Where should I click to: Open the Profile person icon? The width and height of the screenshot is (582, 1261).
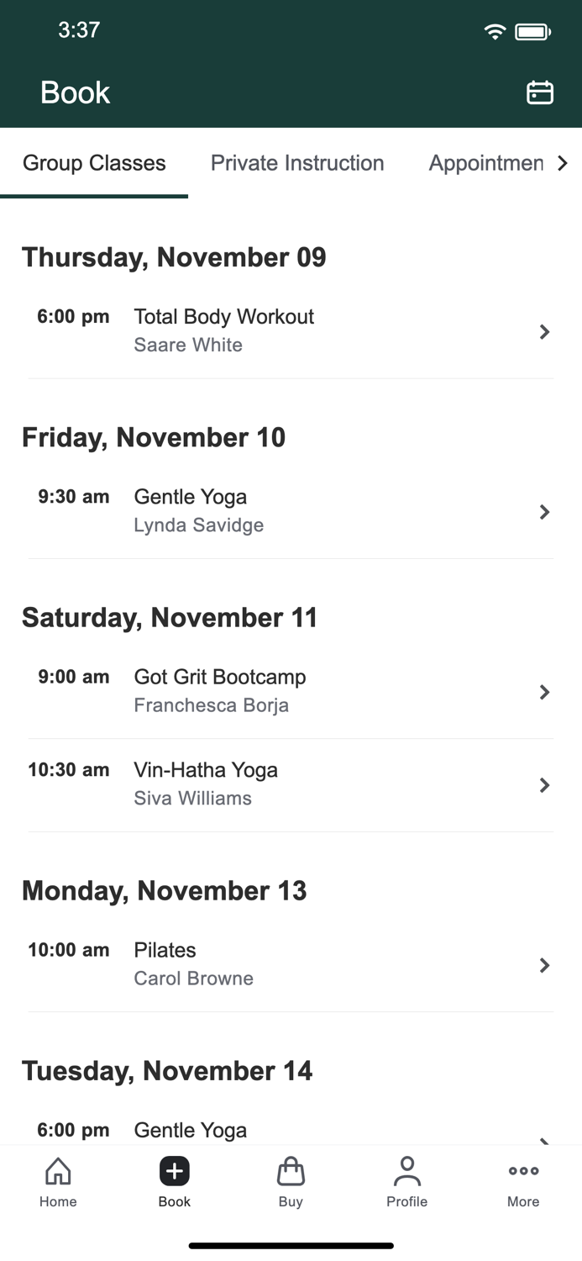pyautogui.click(x=406, y=1170)
